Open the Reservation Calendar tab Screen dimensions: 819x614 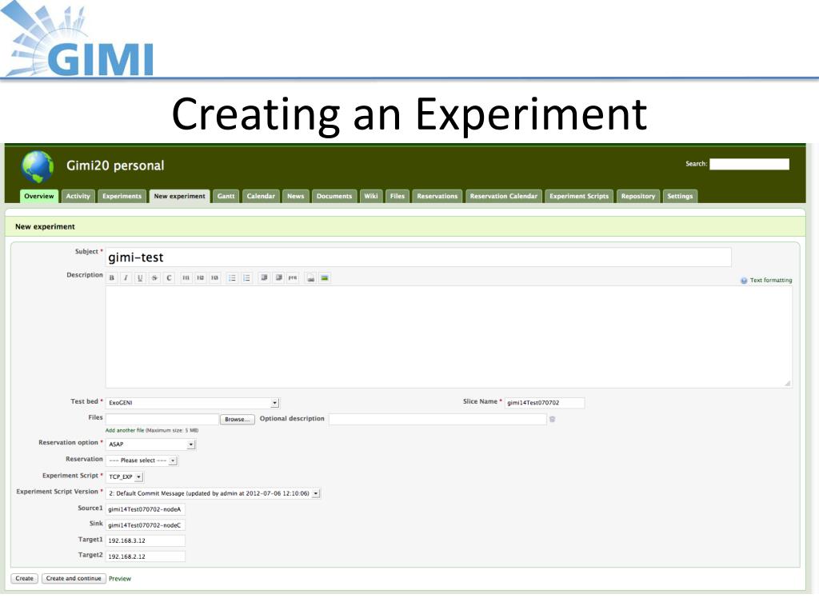coord(504,196)
